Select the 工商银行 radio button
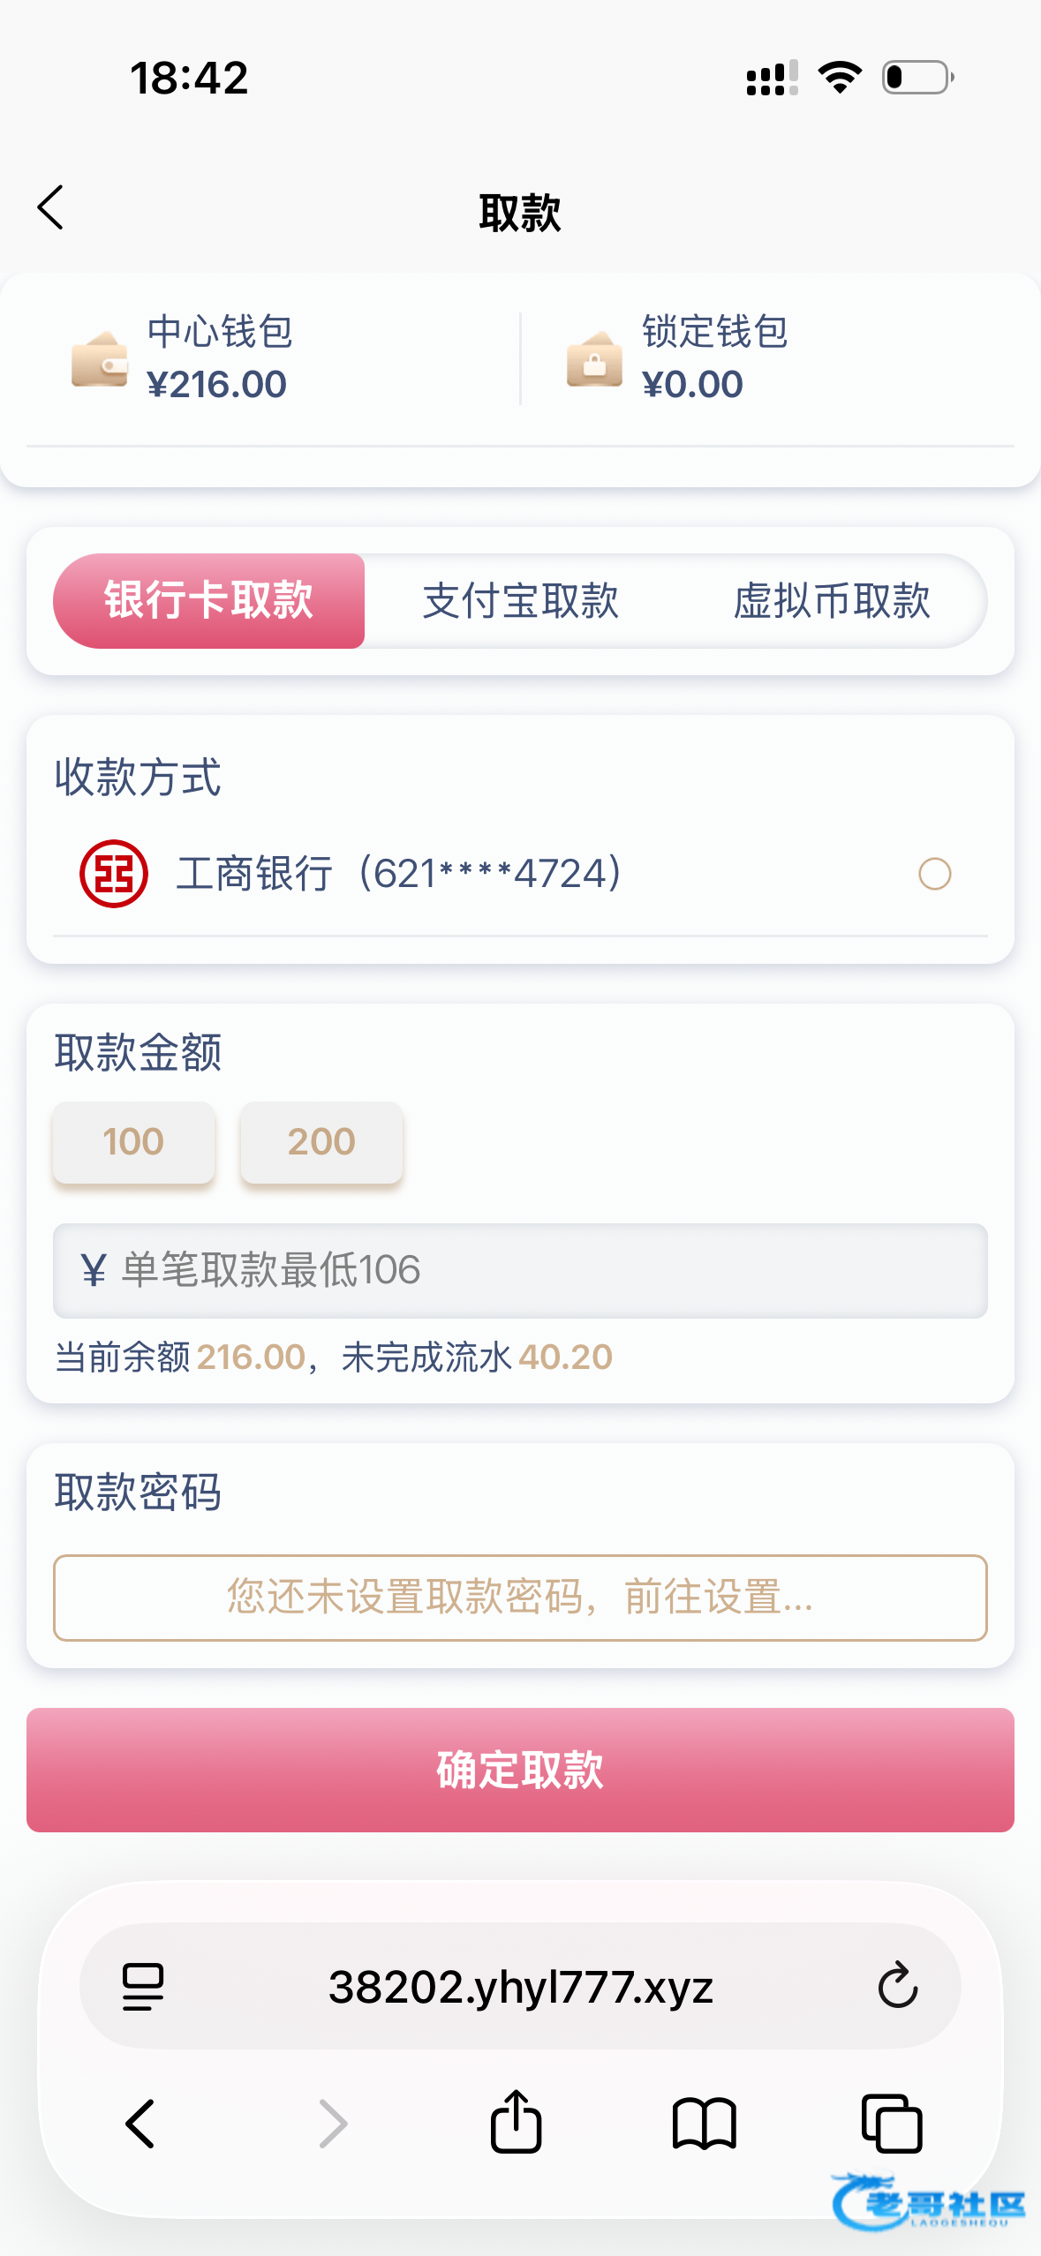This screenshot has width=1041, height=2256. (934, 874)
